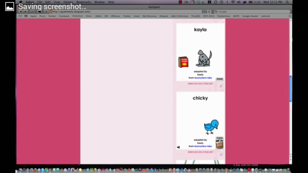Click the blue bird chicky
The width and height of the screenshot is (308, 173).
[x=211, y=127]
